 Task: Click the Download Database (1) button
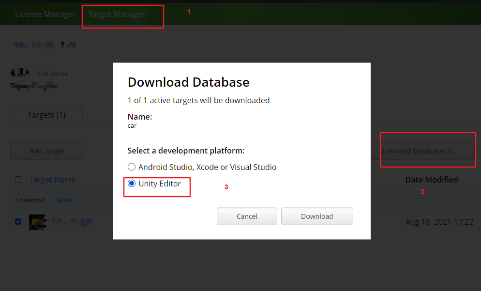point(423,151)
